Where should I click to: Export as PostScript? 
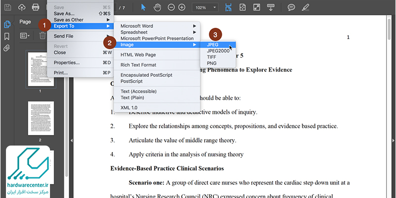[157, 81]
